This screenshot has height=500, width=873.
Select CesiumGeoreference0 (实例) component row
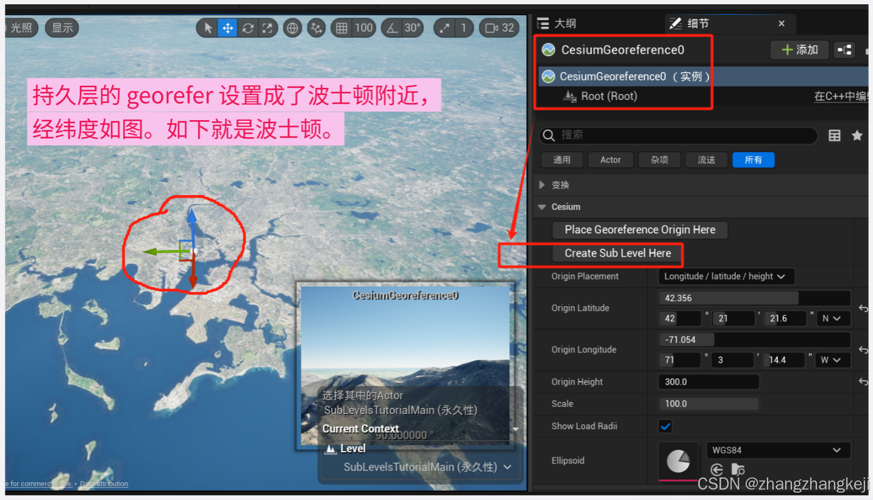[704, 76]
